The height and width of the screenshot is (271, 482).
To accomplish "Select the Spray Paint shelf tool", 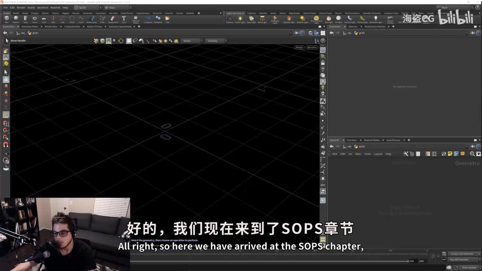I will click(x=113, y=19).
